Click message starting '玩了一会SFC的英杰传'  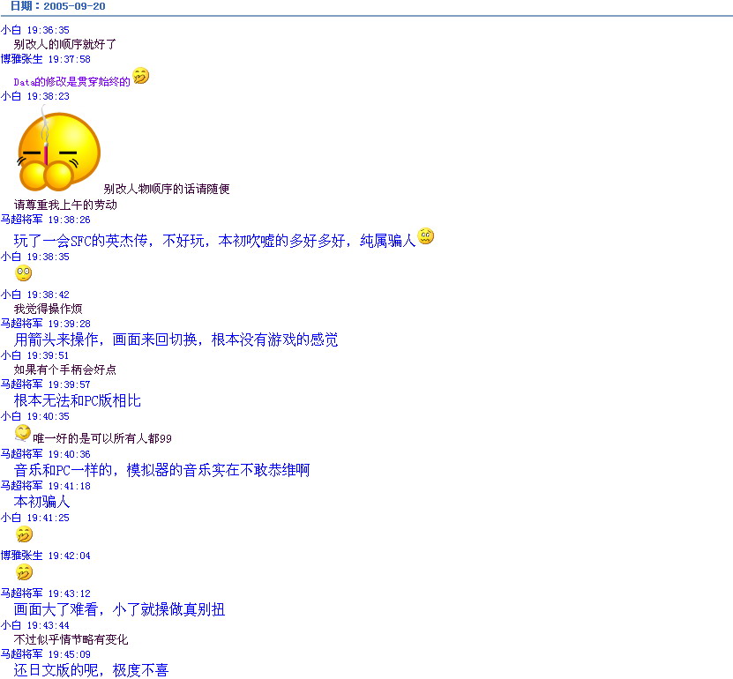tap(214, 241)
